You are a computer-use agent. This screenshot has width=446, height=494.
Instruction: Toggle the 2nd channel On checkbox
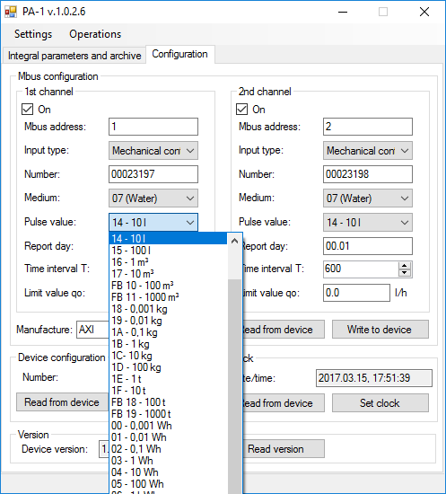pos(241,110)
